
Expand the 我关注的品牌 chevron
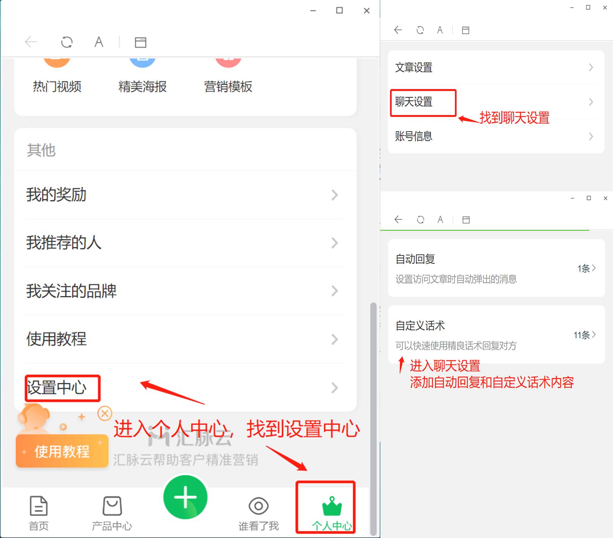[334, 291]
